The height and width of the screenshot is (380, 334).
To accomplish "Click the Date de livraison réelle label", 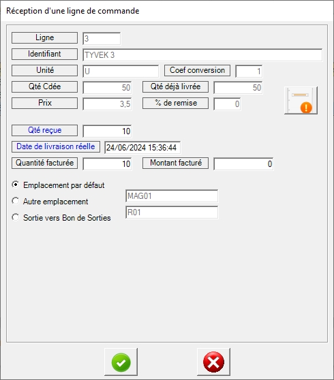I will tap(56, 146).
